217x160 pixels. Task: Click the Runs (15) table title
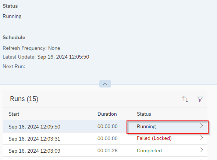click(24, 99)
